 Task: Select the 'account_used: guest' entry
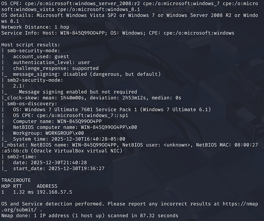pyautogui.click(x=41, y=56)
